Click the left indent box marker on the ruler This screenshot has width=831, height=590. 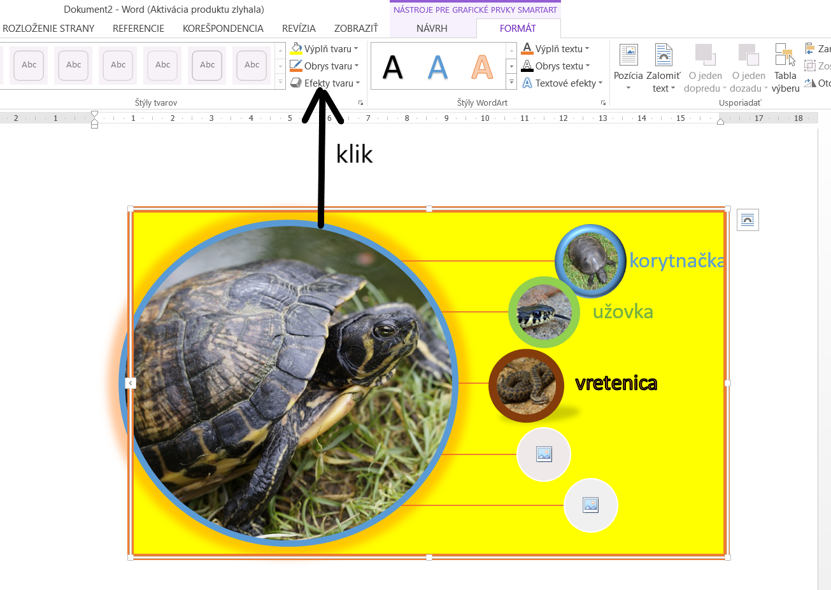click(x=94, y=125)
